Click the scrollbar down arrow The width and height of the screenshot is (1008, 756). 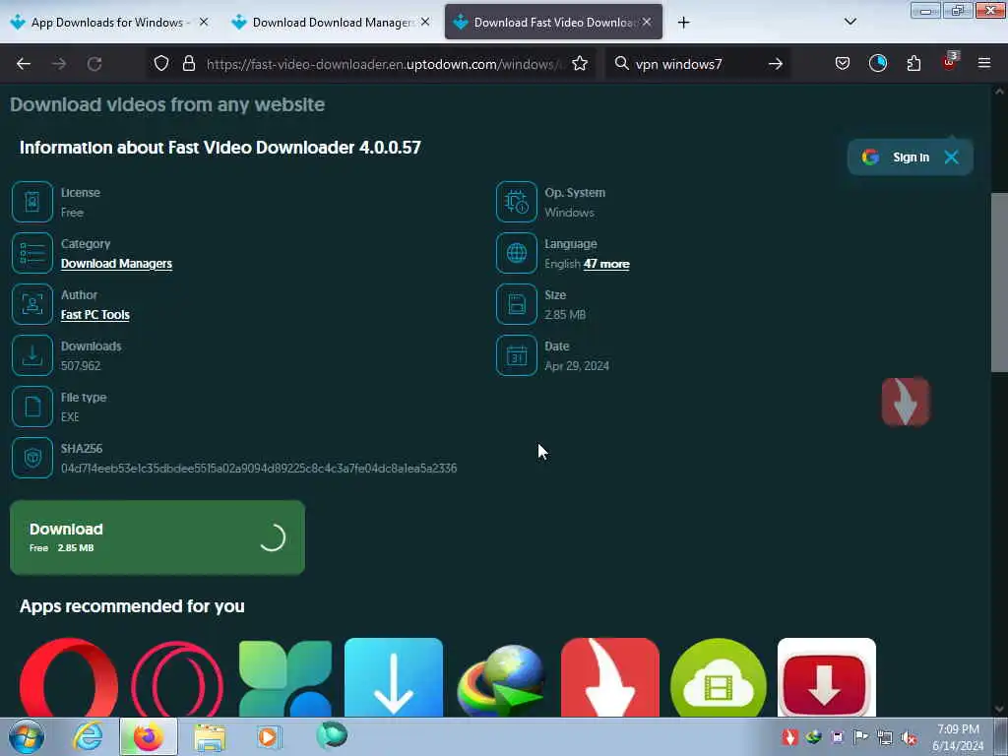coord(999,709)
